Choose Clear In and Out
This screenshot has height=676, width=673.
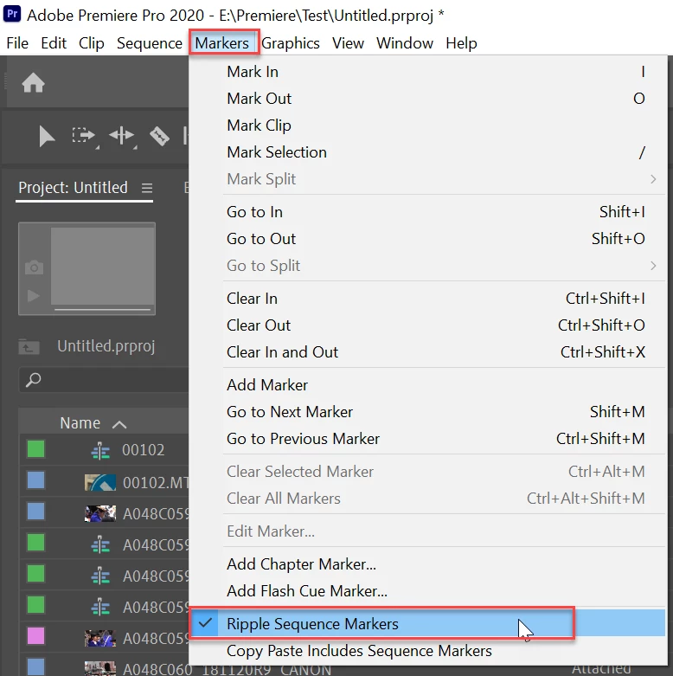428,351
